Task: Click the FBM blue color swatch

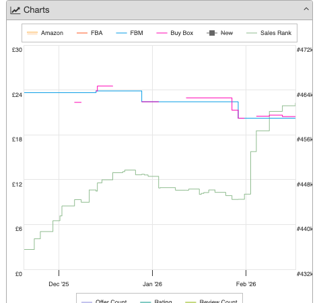Action: click(x=121, y=33)
